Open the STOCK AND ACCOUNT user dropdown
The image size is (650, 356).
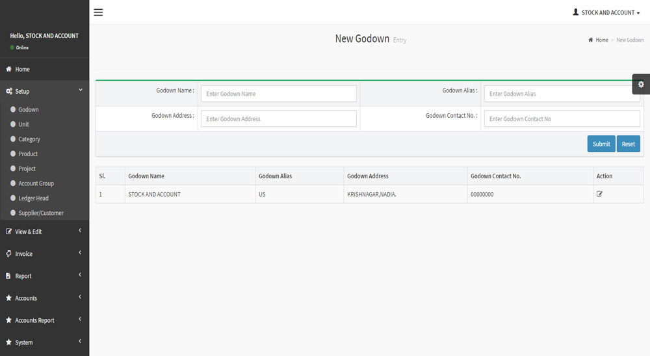606,12
